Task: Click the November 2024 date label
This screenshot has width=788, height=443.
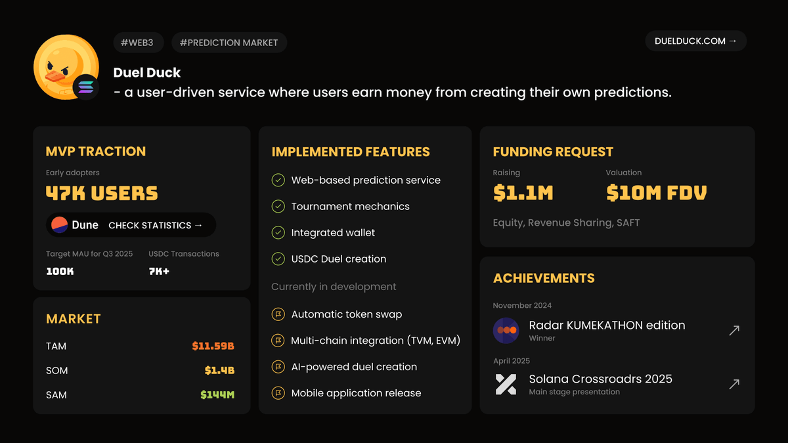Action: (523, 305)
